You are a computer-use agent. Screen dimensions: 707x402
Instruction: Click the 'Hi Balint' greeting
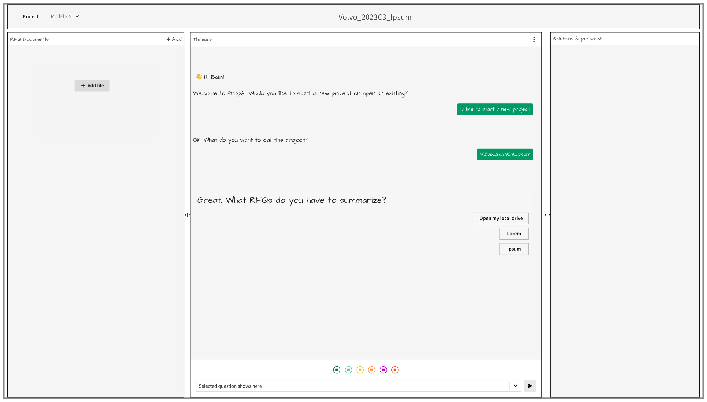pyautogui.click(x=210, y=77)
